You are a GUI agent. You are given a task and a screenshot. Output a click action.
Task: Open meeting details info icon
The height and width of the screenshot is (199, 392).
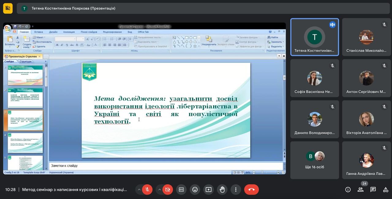(348, 190)
